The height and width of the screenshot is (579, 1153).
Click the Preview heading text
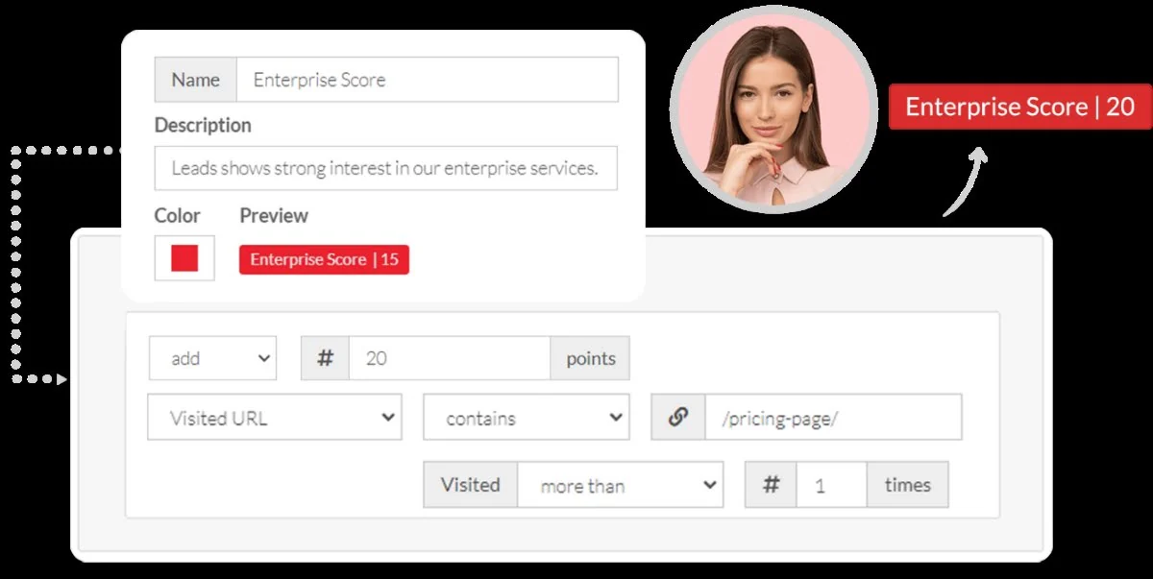click(x=274, y=215)
